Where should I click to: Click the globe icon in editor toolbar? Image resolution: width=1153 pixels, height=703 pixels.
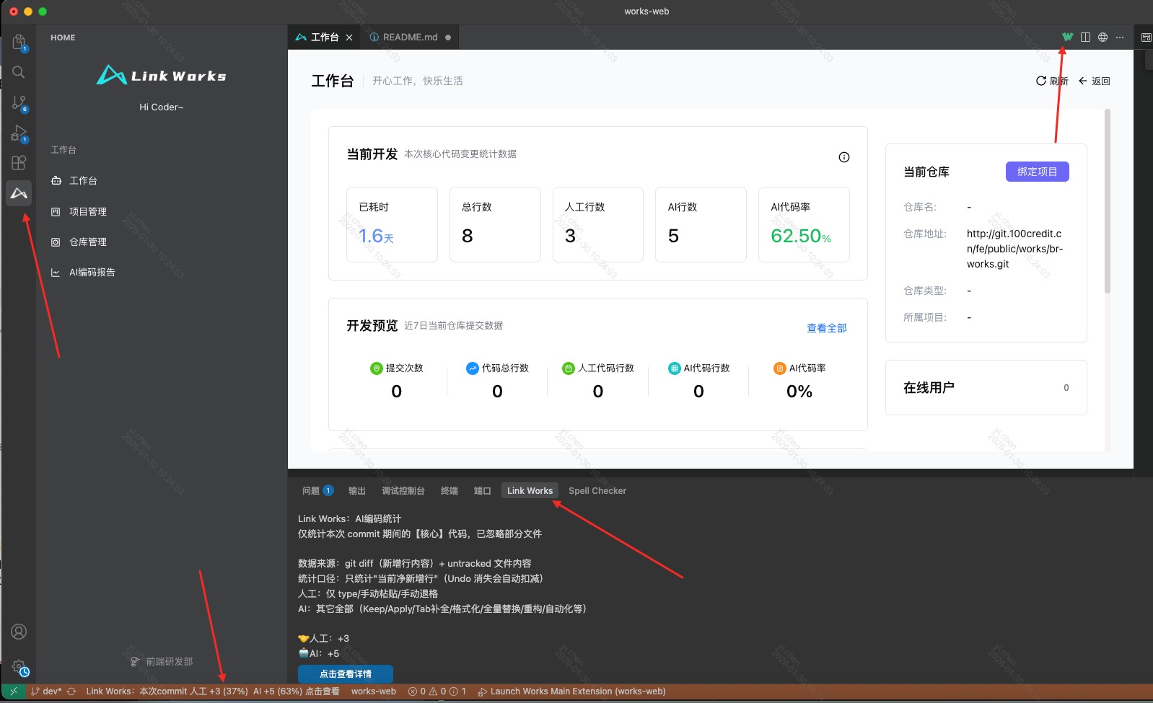point(1102,37)
